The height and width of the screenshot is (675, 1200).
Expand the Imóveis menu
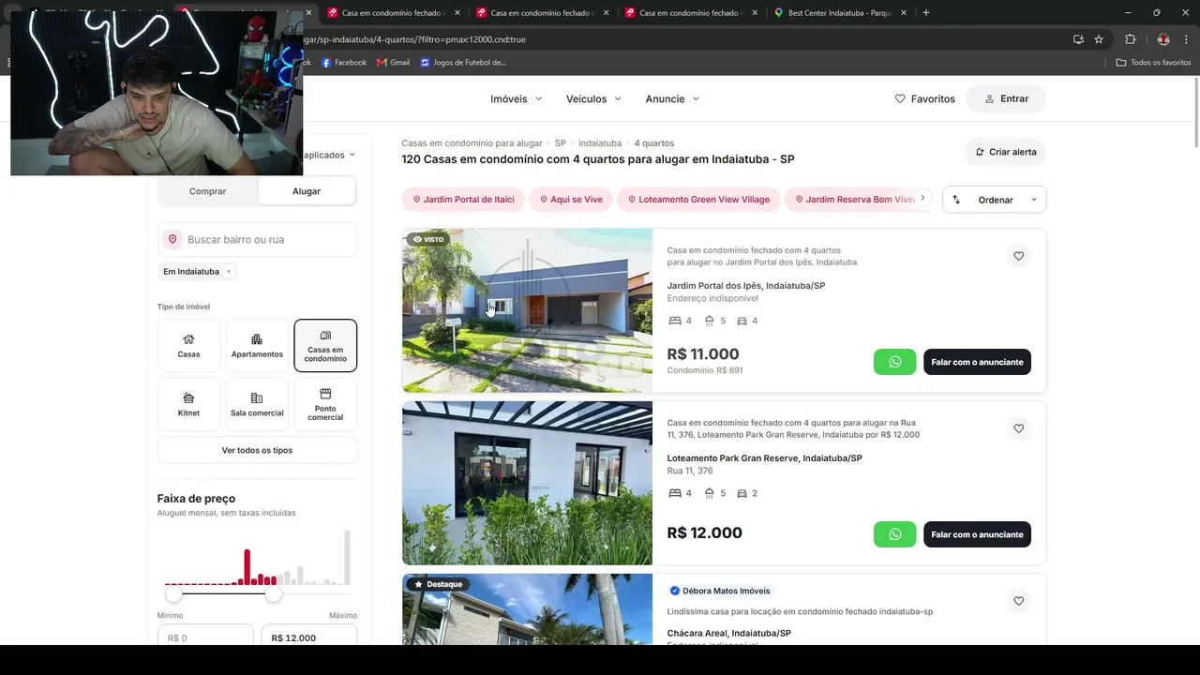(x=517, y=98)
